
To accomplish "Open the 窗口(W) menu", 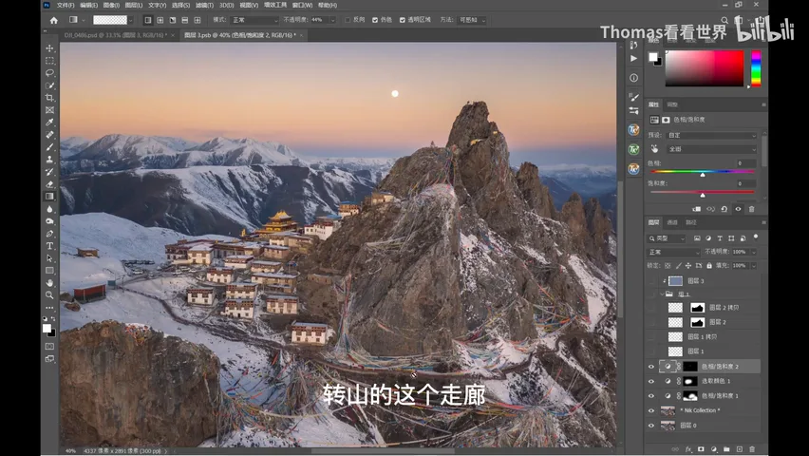I will (x=302, y=5).
